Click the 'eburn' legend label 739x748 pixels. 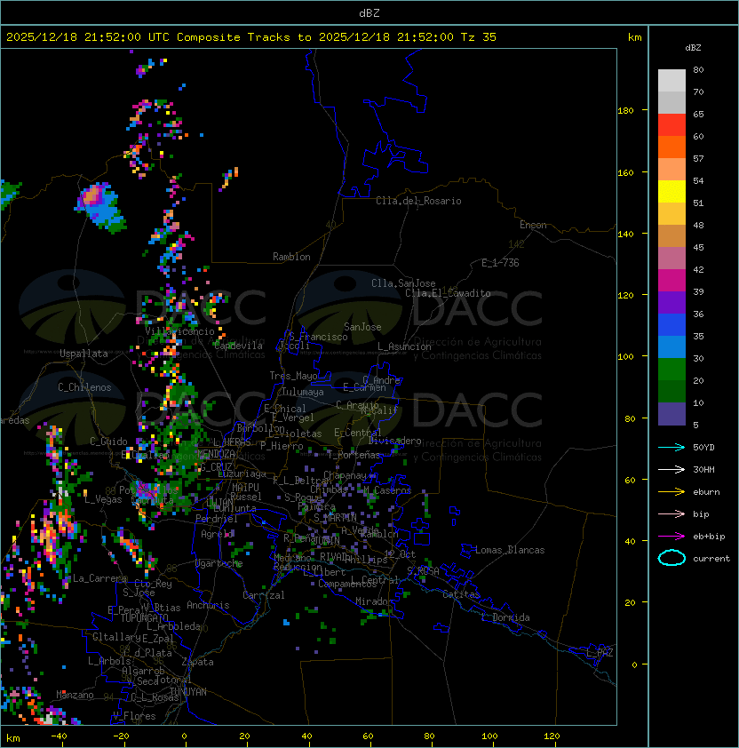point(706,492)
